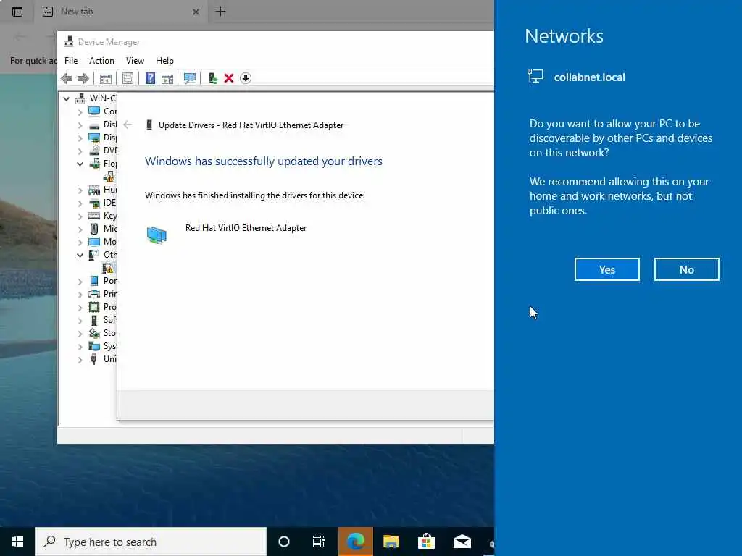Viewport: 742px width, 556px height.
Task: Click the red X Uninstall device icon
Action: (x=228, y=78)
